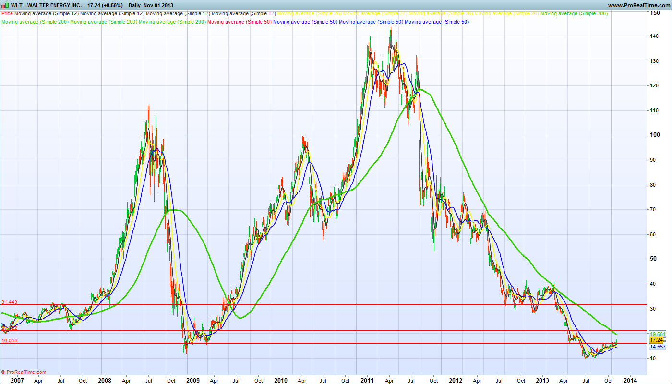
Task: Click the 80 price axis value
Action: [653, 185]
